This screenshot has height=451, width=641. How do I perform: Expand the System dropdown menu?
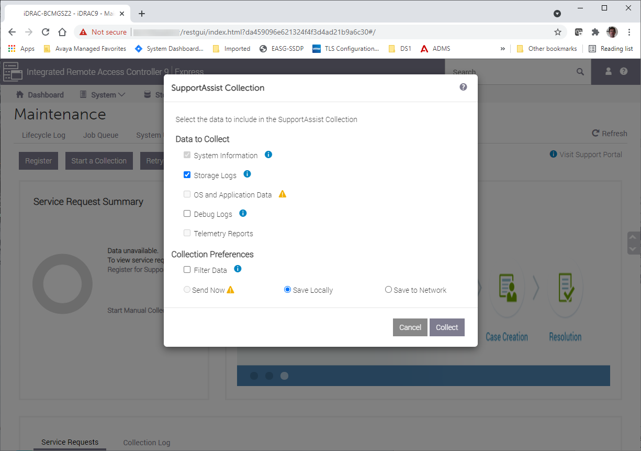tap(103, 95)
